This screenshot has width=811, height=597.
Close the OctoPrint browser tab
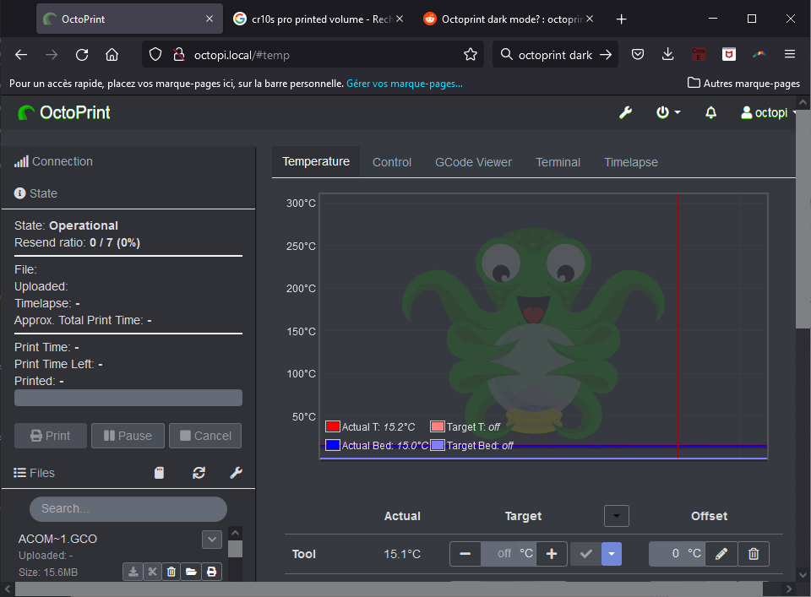210,19
